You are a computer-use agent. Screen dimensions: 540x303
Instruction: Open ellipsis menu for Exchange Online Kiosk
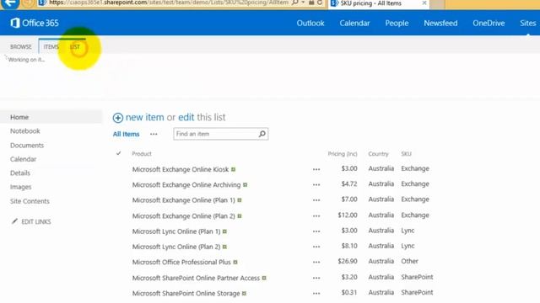pos(316,169)
